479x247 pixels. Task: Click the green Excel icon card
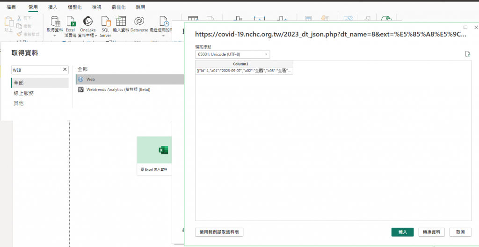pos(163,150)
